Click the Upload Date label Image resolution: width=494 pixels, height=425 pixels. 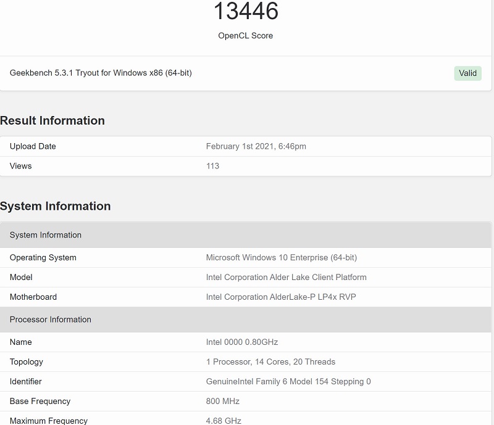coord(33,146)
